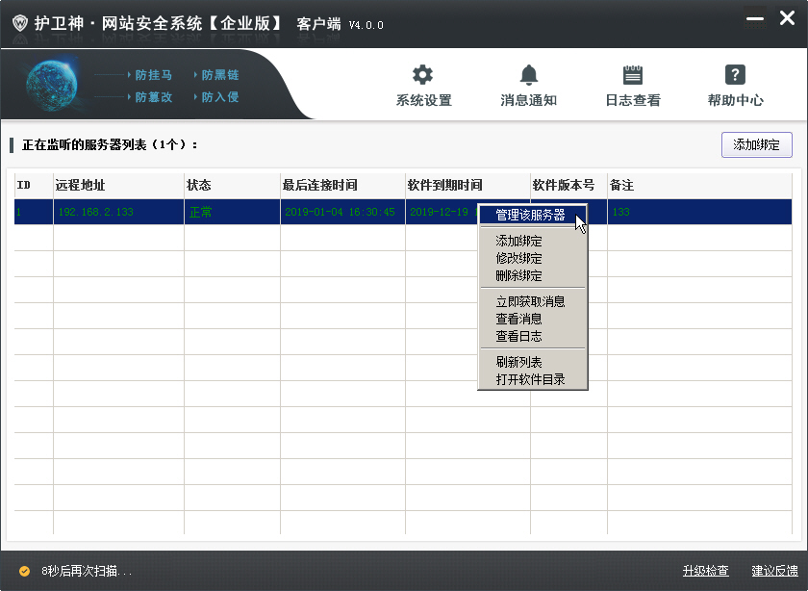Select 打开软件目录 menu entry
Viewport: 808px width, 591px height.
(x=530, y=380)
